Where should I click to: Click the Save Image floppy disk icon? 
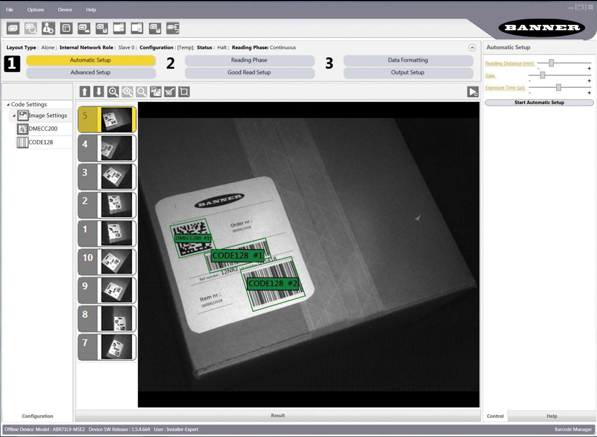[x=156, y=92]
